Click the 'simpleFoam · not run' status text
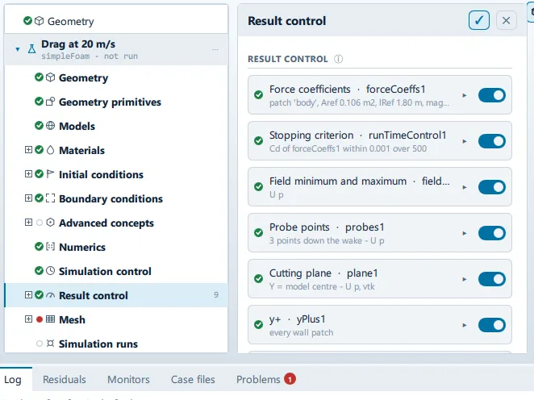 click(x=90, y=56)
